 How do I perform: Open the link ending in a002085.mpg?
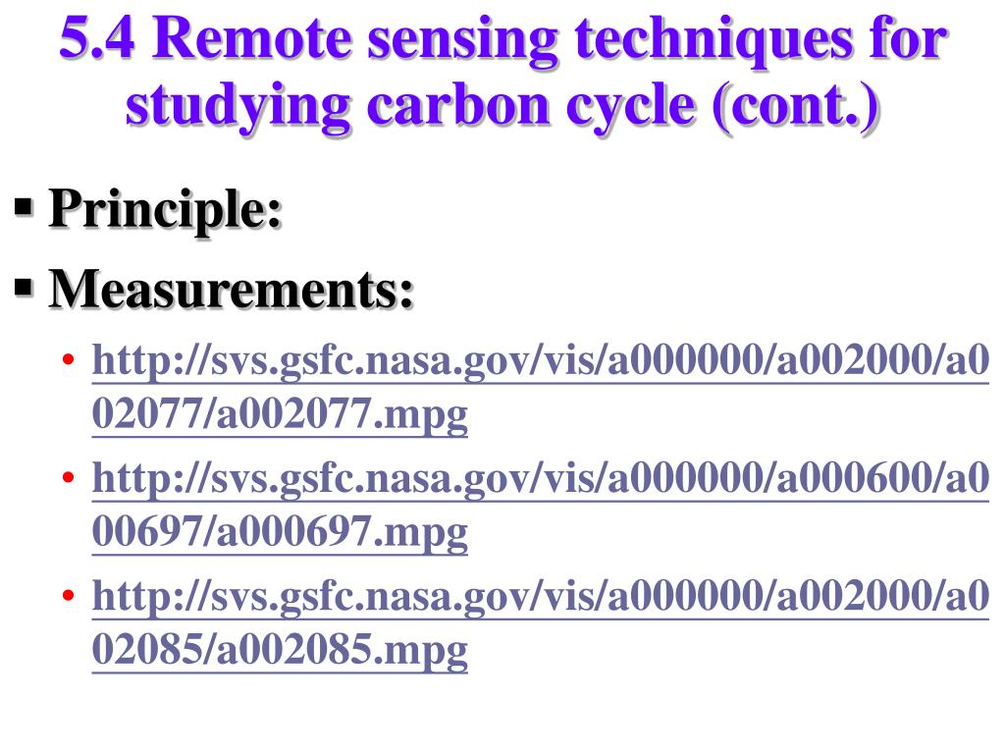click(541, 623)
